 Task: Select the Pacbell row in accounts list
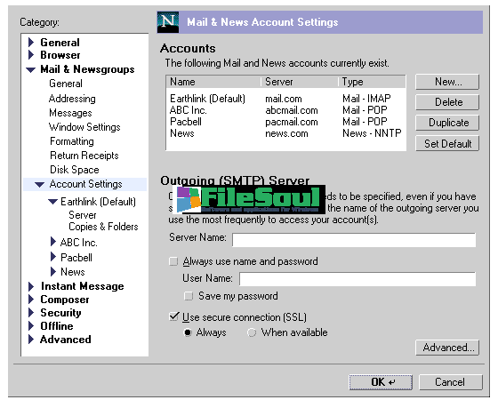[285, 122]
